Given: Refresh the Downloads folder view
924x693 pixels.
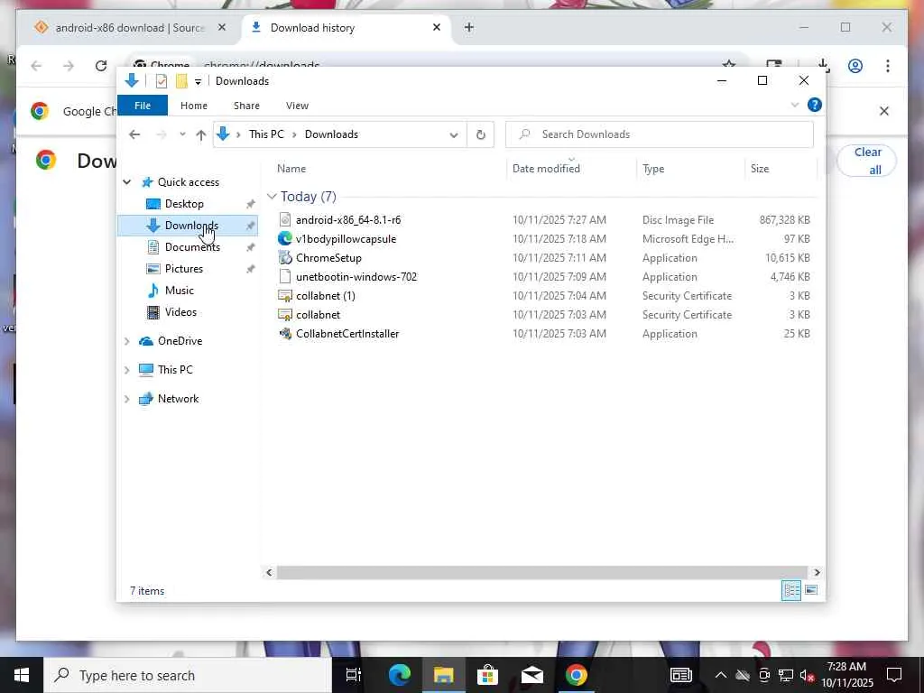Looking at the screenshot, I should pos(481,134).
